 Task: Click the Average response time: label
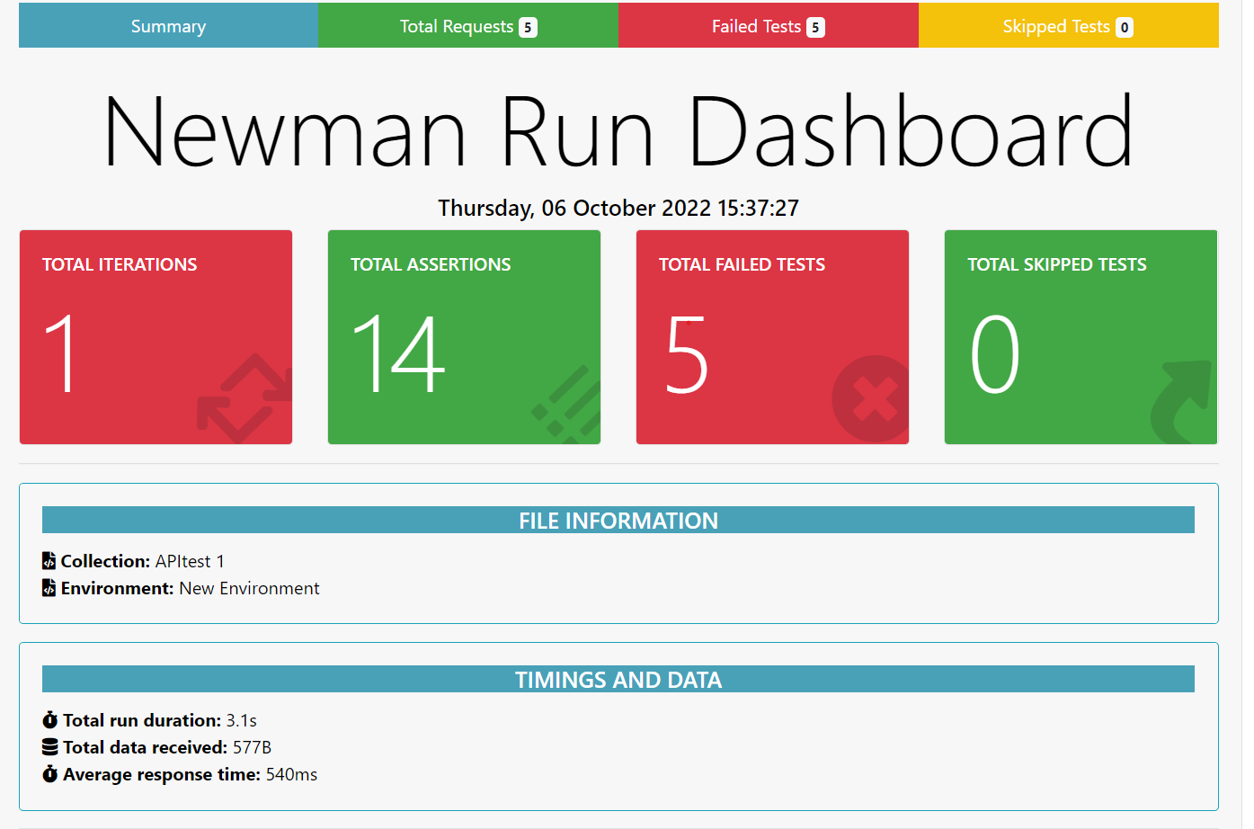pos(162,774)
